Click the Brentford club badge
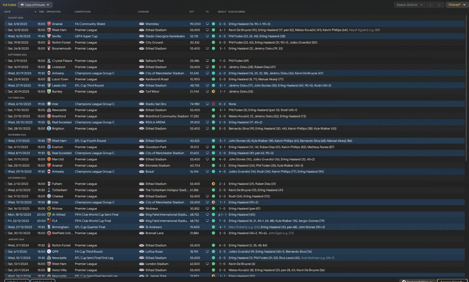 click(49, 116)
